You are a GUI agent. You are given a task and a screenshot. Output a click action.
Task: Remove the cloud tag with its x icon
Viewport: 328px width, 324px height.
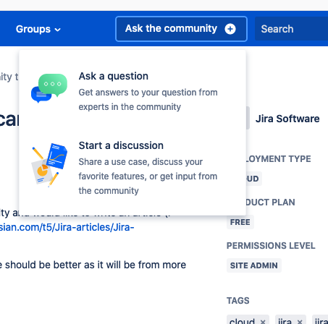click(x=263, y=321)
